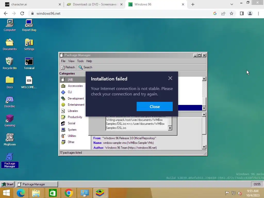The height and width of the screenshot is (198, 264).
Task: Bookmark this page with the star icon
Action: click(x=232, y=13)
